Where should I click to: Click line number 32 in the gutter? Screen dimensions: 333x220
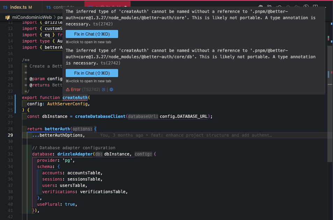tap(10, 154)
